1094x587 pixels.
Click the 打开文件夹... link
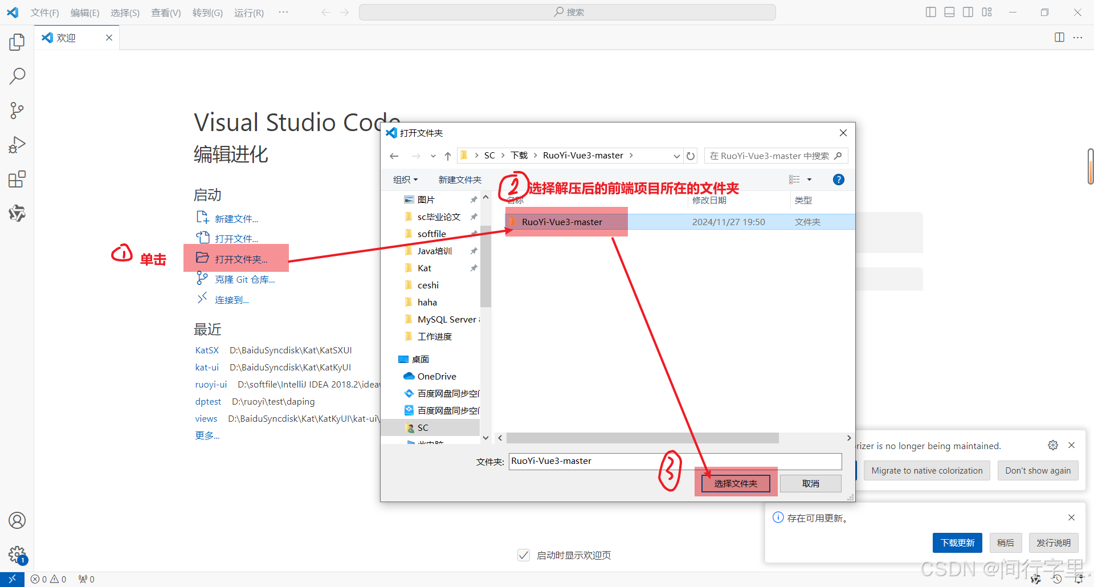coord(241,259)
